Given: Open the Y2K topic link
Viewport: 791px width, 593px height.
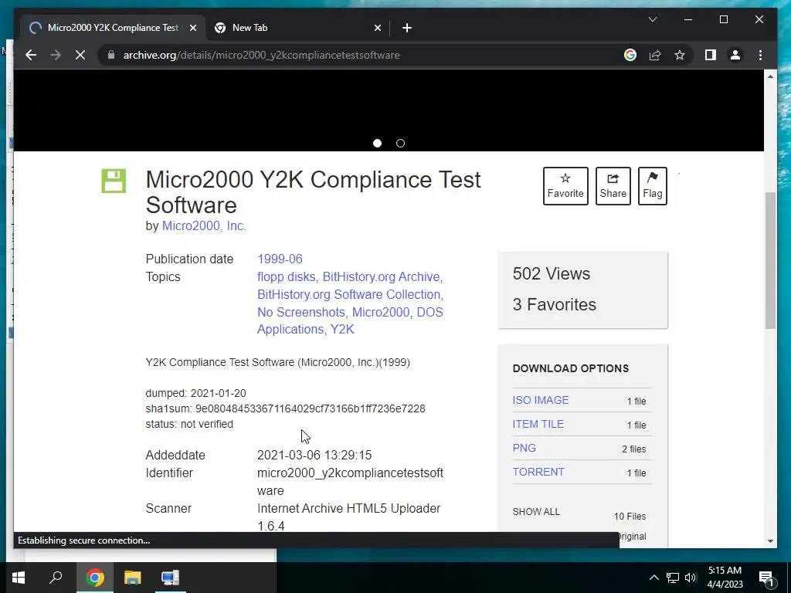Looking at the screenshot, I should 342,329.
